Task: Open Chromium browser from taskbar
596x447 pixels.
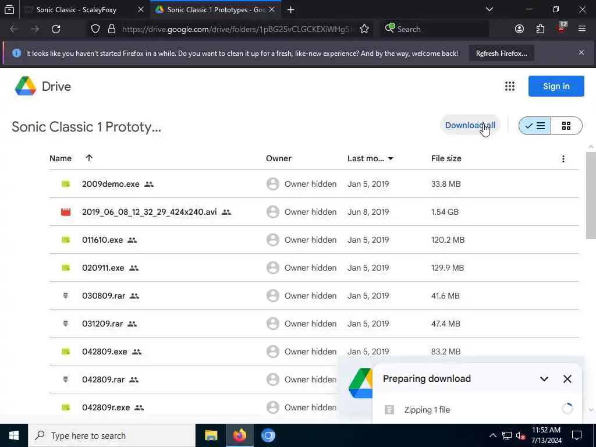Action: (x=268, y=435)
